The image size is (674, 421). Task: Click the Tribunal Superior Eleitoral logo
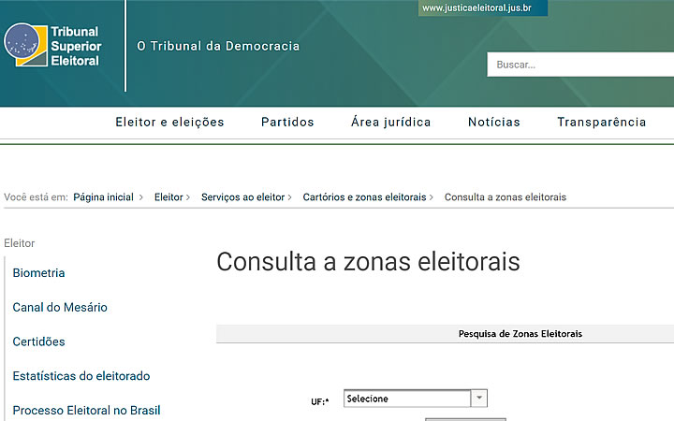point(52,46)
